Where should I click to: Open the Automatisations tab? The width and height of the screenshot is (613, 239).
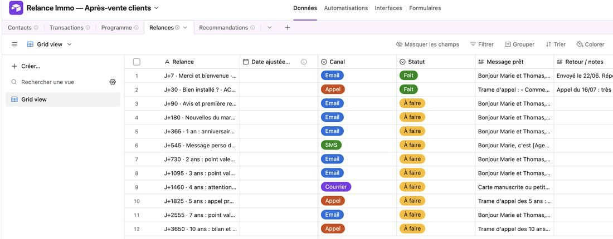[346, 8]
